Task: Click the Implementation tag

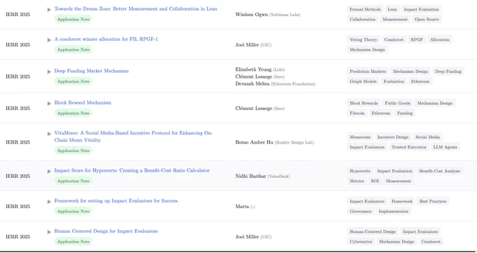Action: pos(394,212)
